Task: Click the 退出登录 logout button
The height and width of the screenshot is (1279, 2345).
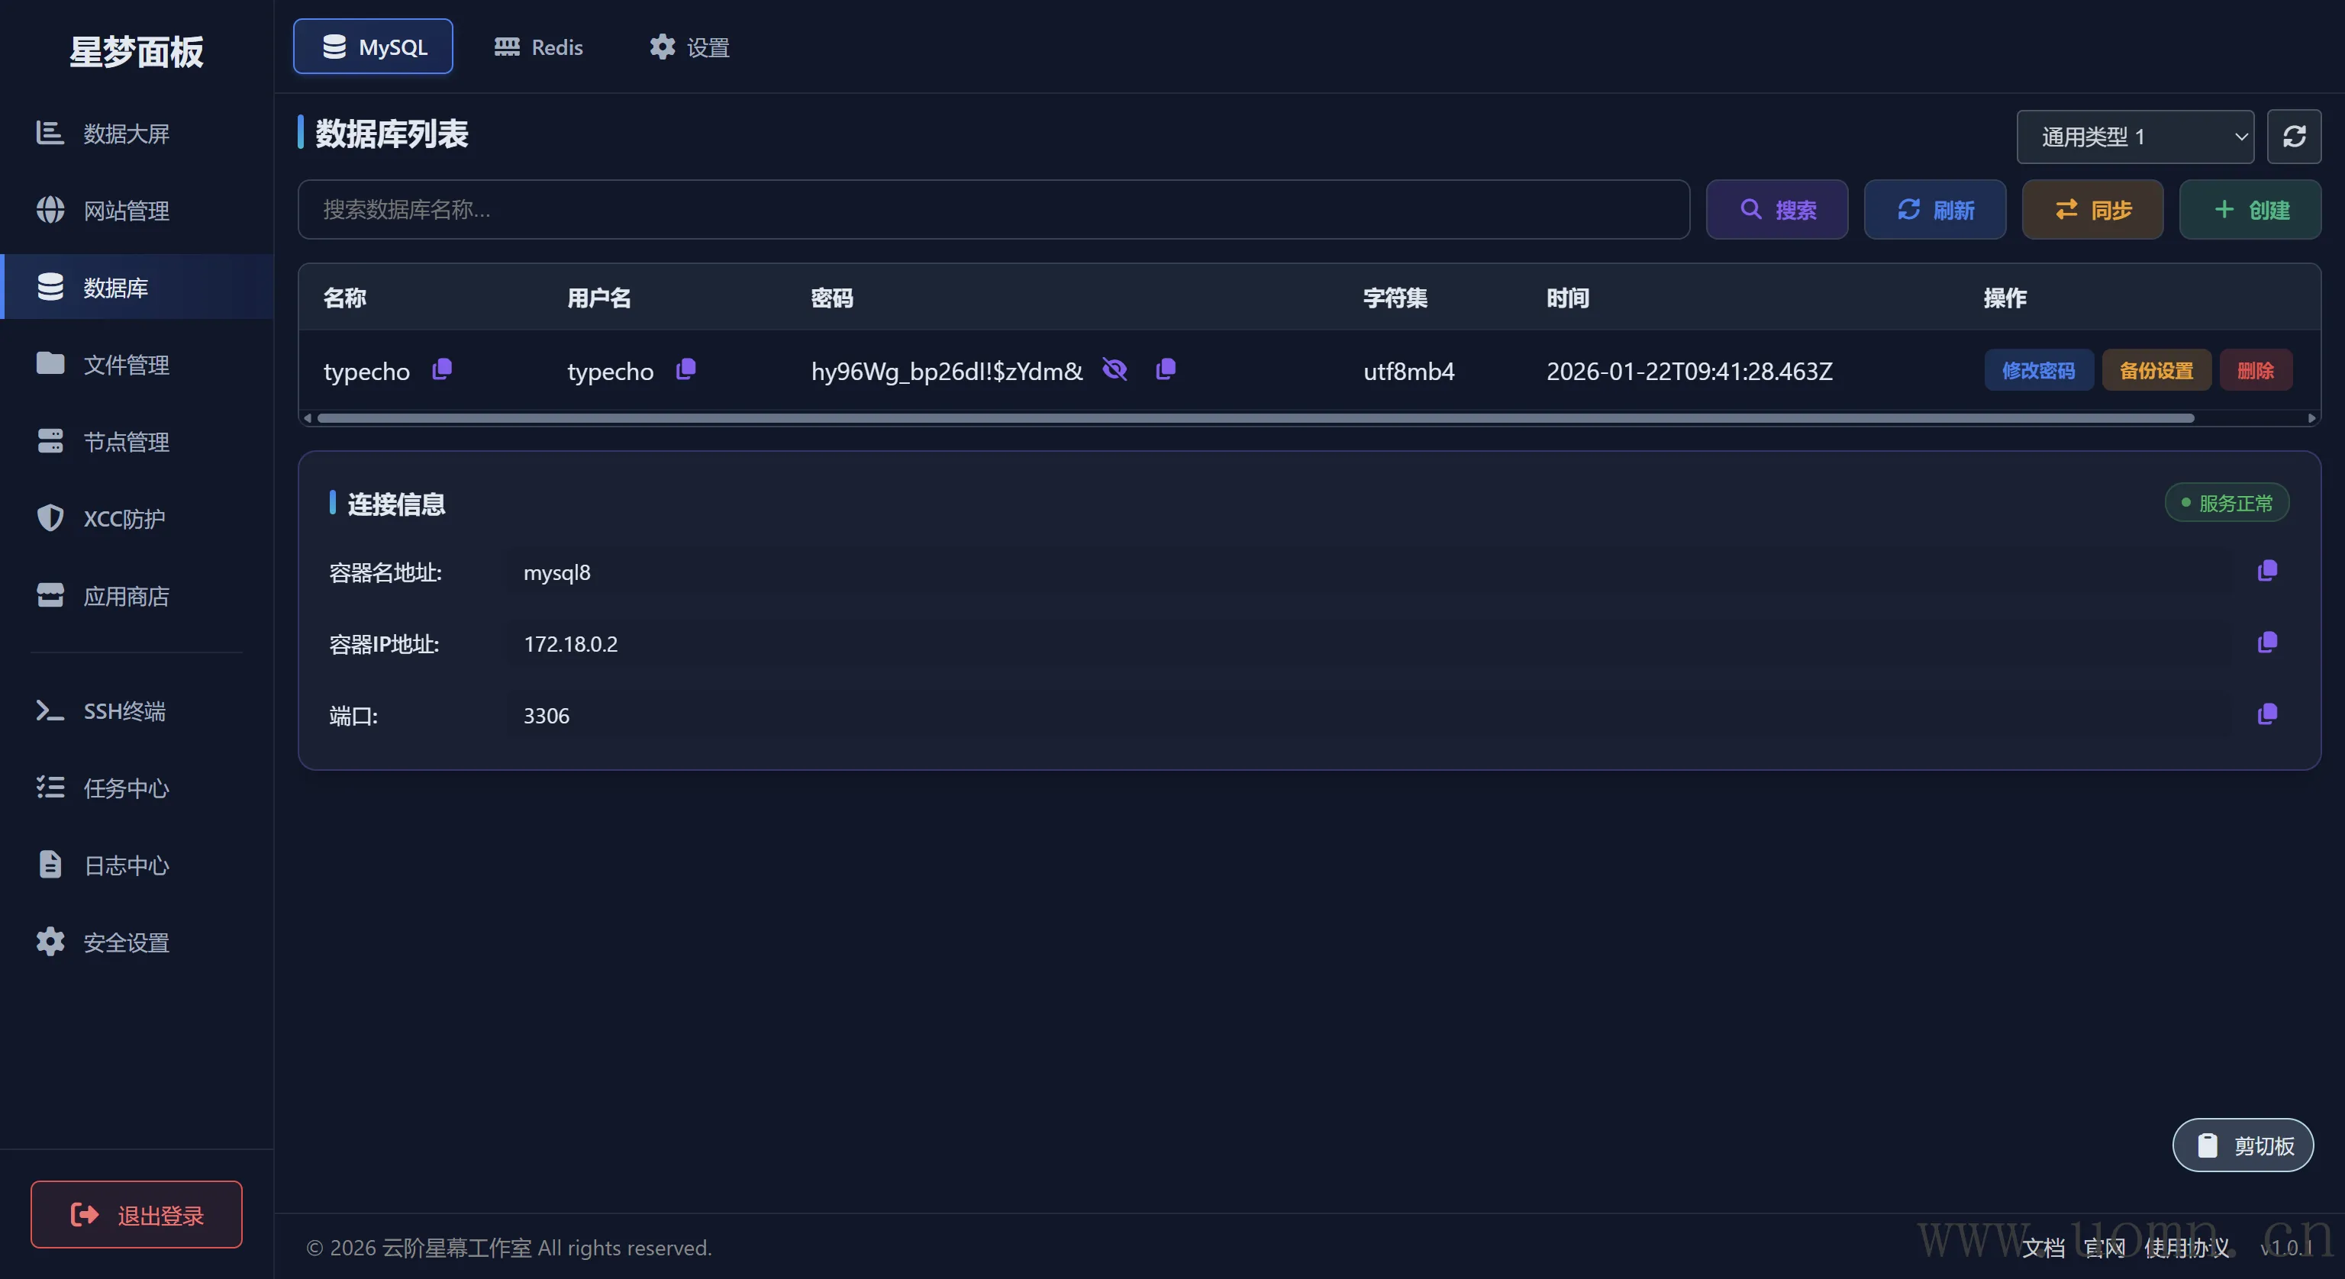Action: 137,1215
